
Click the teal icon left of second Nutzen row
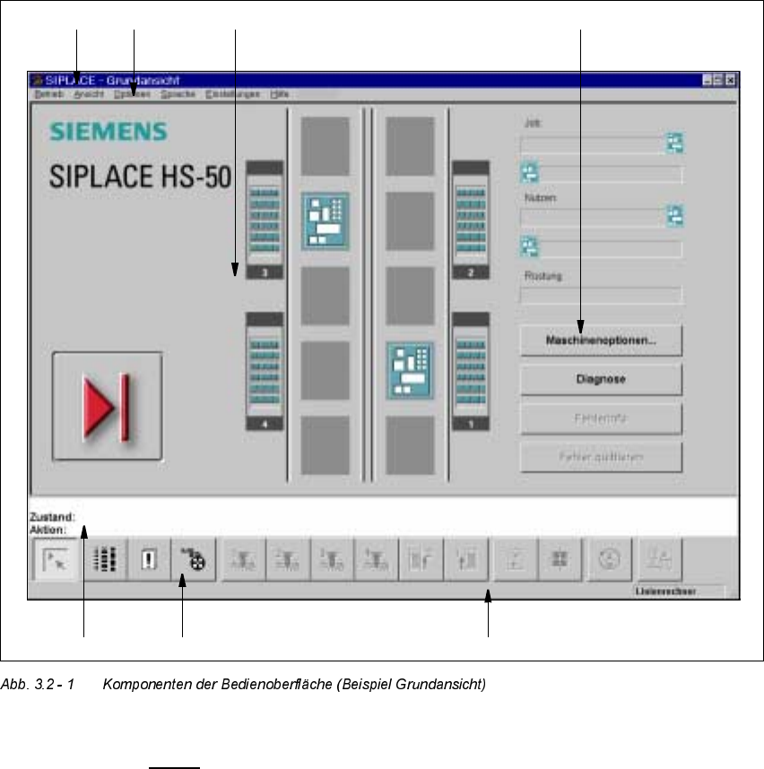[x=529, y=246]
